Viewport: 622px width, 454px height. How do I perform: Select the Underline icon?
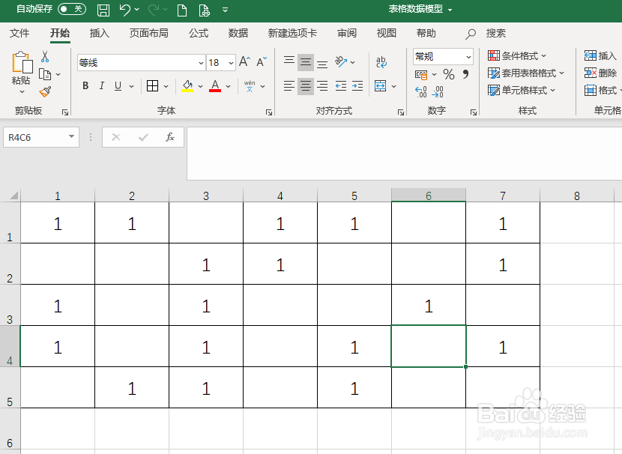(x=118, y=86)
